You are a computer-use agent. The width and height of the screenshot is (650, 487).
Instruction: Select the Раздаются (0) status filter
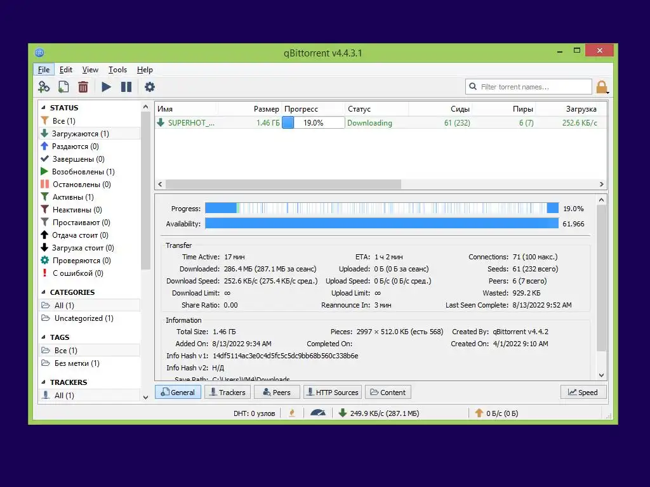pos(89,146)
